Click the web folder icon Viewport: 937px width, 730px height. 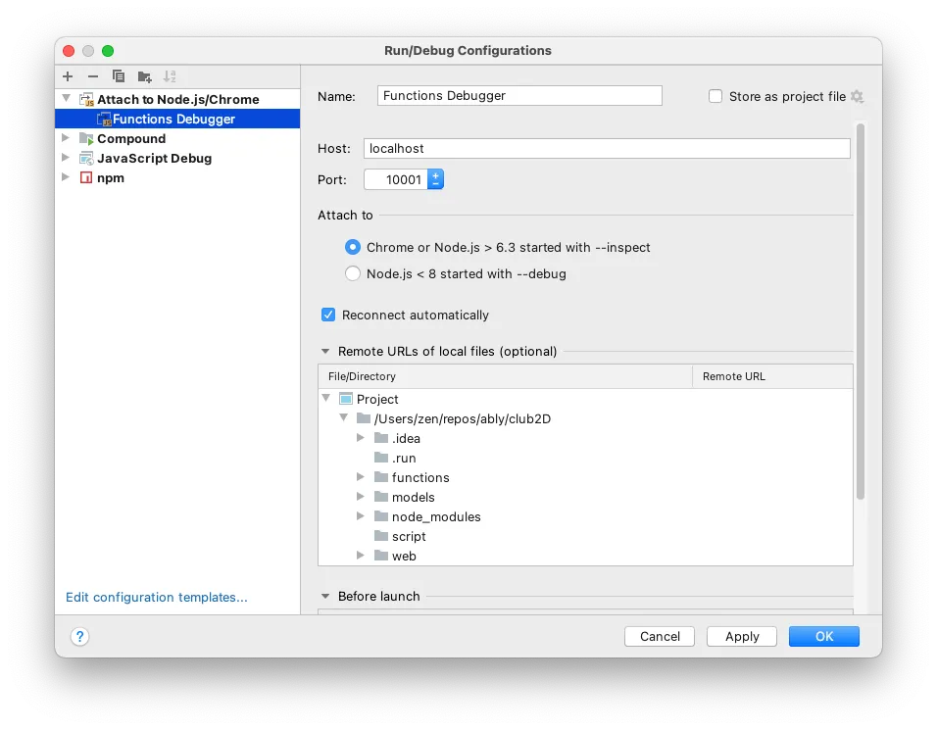(381, 556)
